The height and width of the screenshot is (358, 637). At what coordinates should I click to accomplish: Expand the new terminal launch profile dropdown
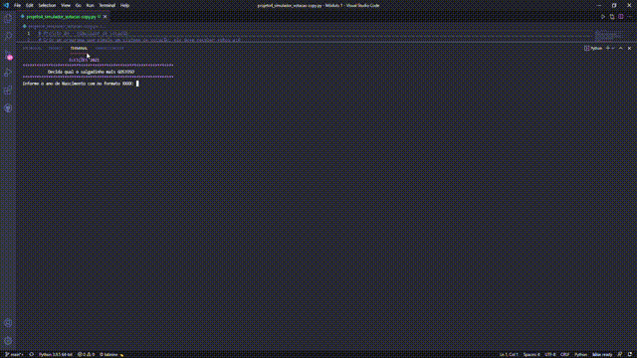(x=613, y=49)
